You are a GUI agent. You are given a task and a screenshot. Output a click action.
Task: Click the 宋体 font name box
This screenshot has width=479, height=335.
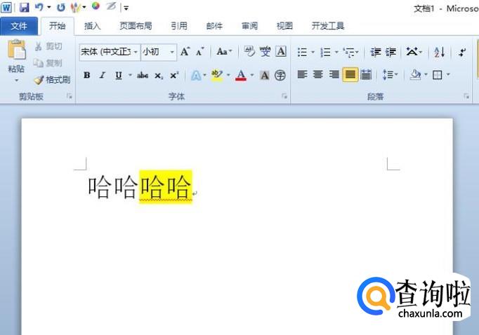pos(105,52)
